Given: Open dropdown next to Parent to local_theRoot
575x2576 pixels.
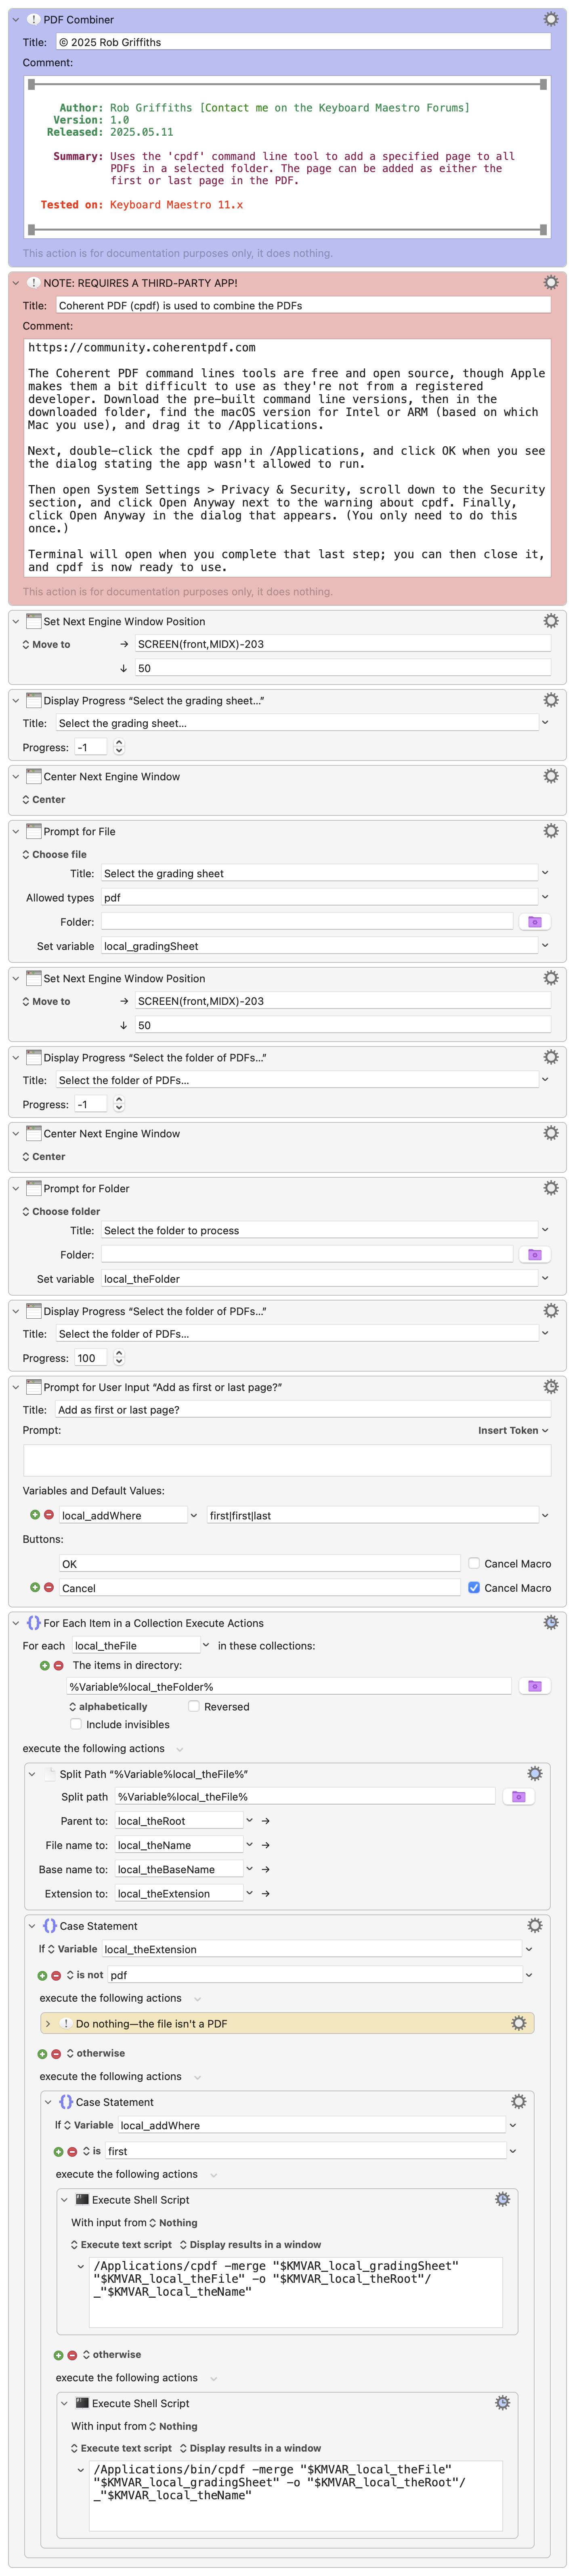Looking at the screenshot, I should pyautogui.click(x=250, y=1821).
